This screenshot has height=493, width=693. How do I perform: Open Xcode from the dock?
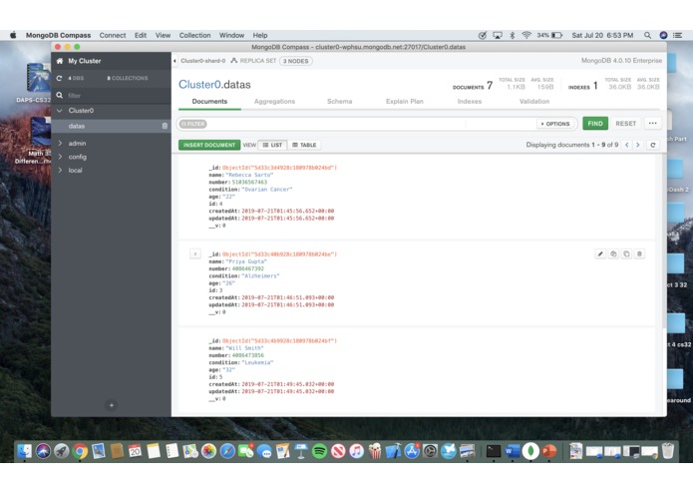(x=393, y=451)
